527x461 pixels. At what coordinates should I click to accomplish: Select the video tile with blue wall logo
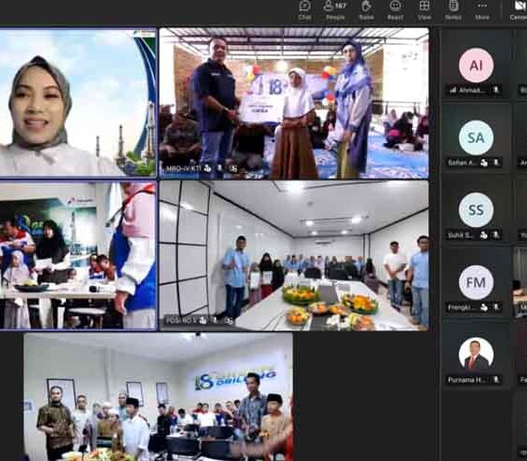click(158, 397)
